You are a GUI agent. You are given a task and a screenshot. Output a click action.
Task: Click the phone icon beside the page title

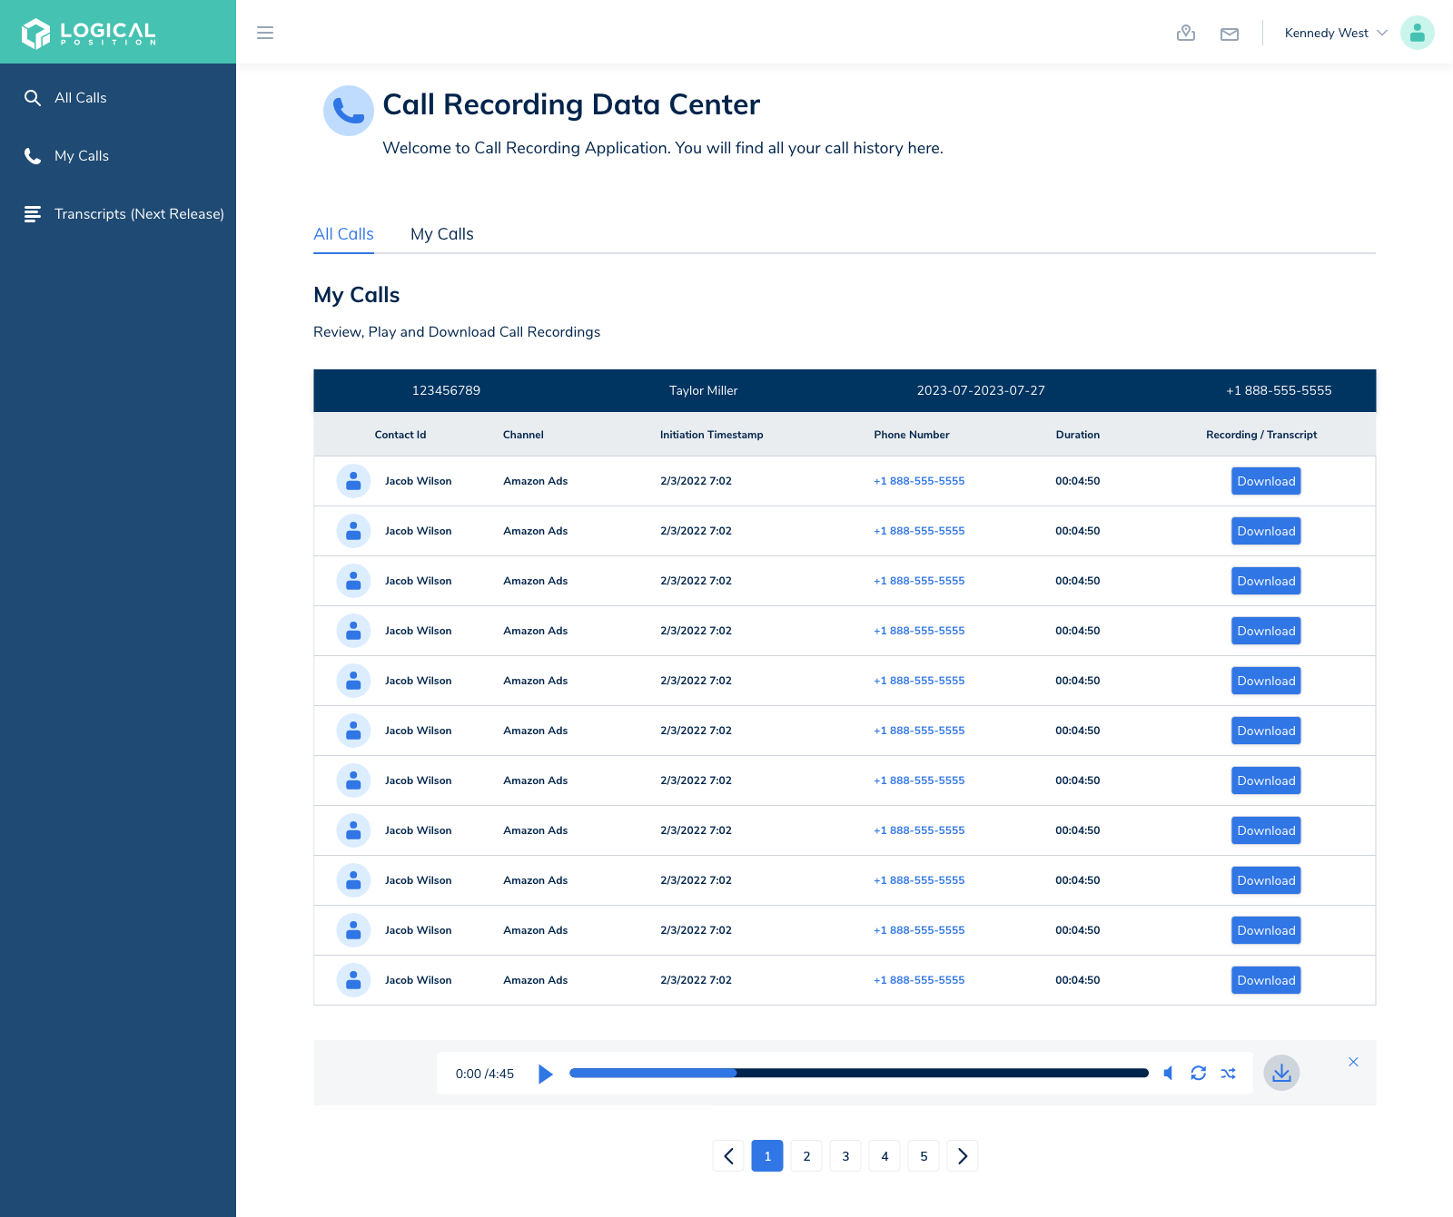pos(349,111)
